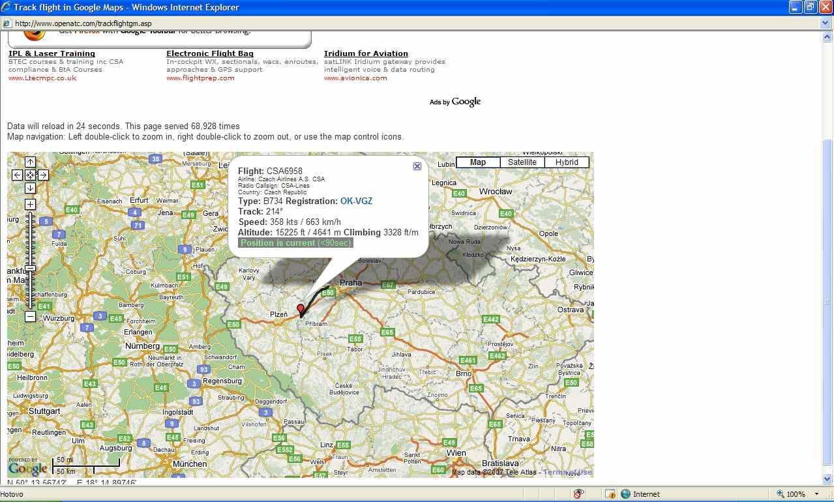Click the map re-center button between the arrows

(30, 175)
